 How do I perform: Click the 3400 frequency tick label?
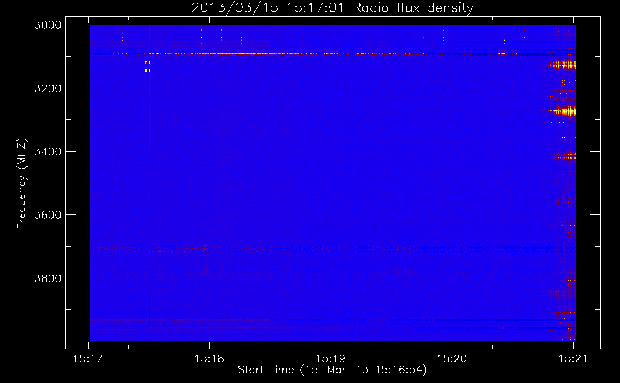click(x=48, y=152)
